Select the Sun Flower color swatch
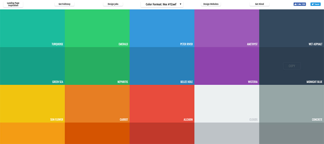 tap(32, 104)
